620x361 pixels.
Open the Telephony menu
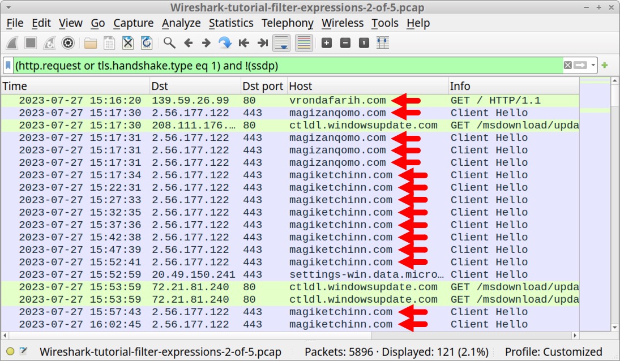pyautogui.click(x=287, y=23)
